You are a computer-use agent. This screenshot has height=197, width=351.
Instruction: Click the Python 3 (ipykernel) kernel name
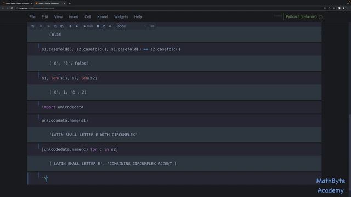[301, 16]
